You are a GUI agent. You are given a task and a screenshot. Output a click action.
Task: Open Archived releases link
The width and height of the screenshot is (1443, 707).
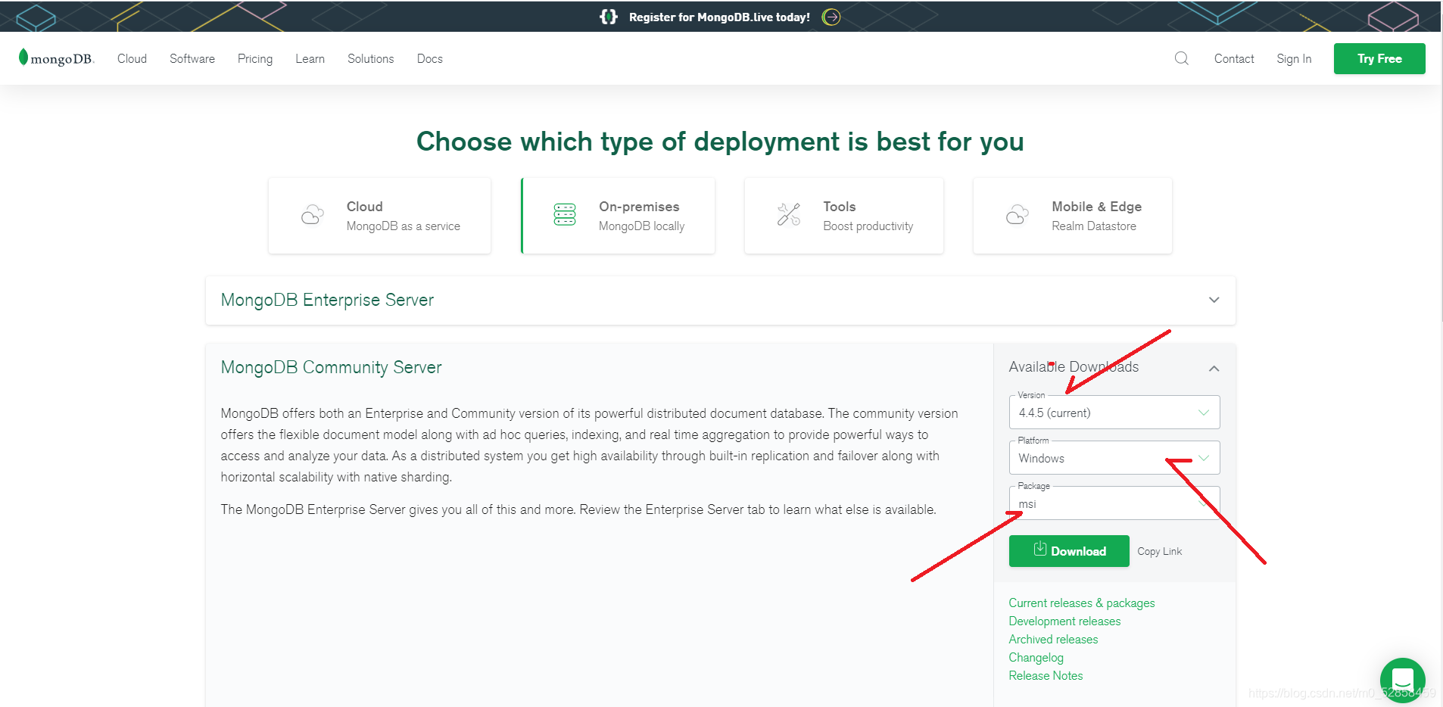1053,639
